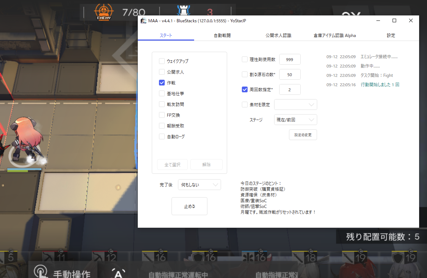Enable the 報酬受取 checkbox
Viewport: 427px width, 278px height.
pos(162,126)
